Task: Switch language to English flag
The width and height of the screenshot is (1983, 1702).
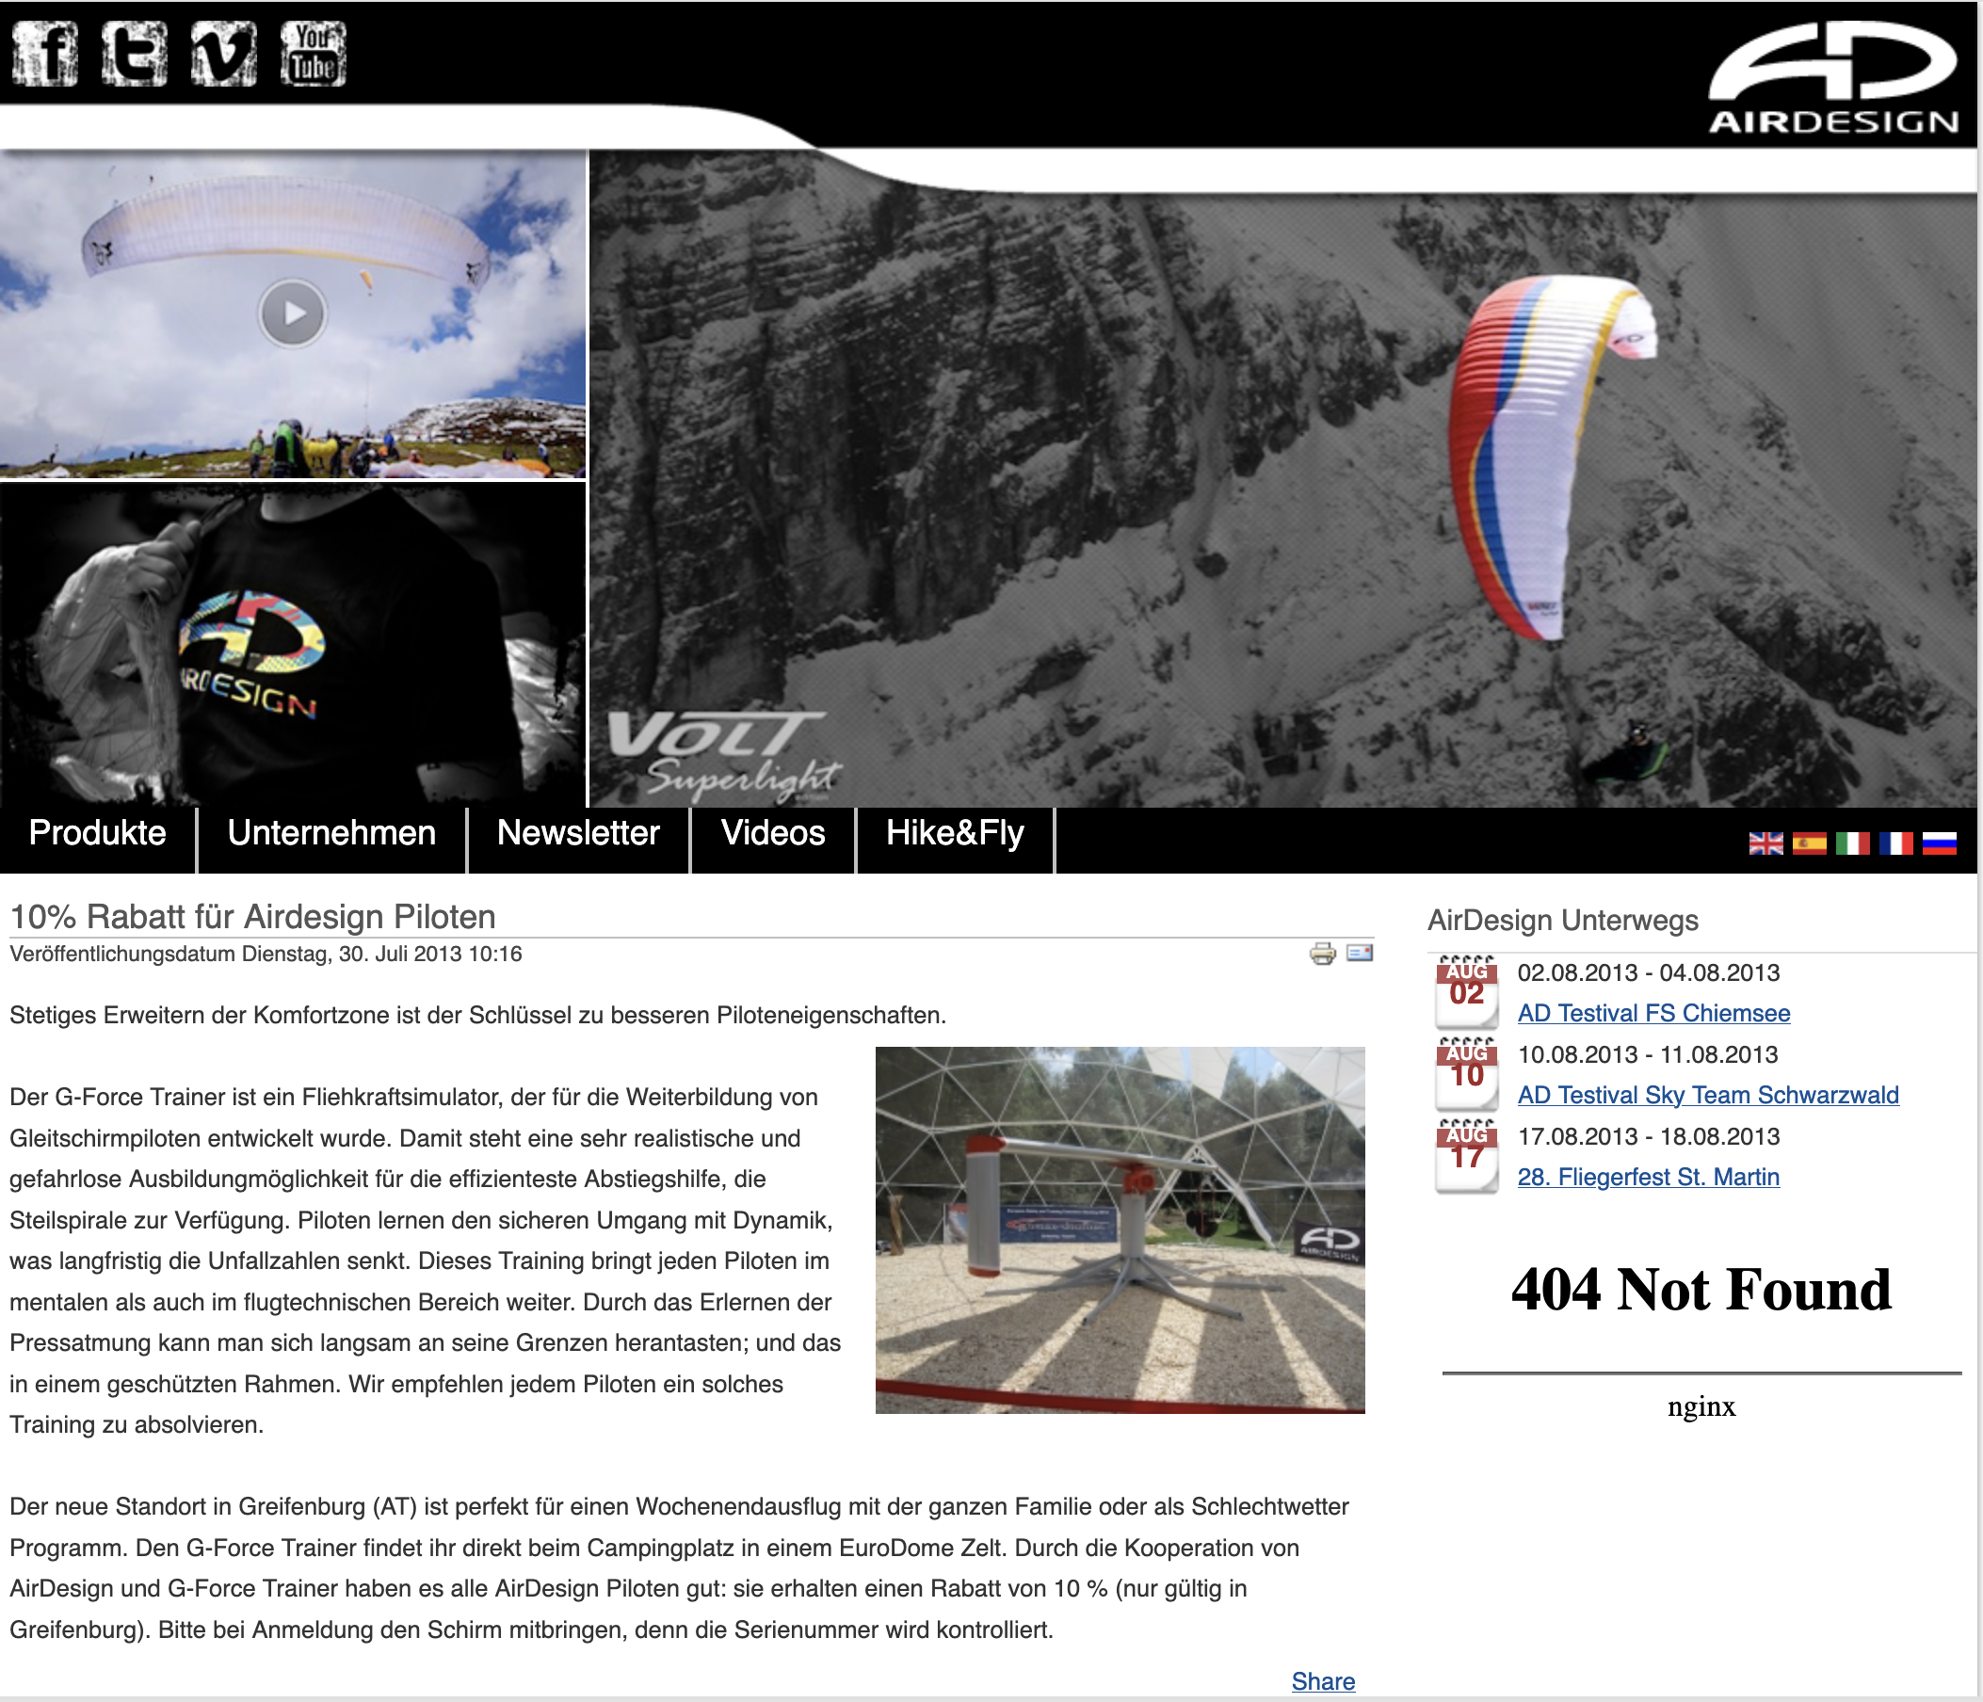Action: point(1765,843)
